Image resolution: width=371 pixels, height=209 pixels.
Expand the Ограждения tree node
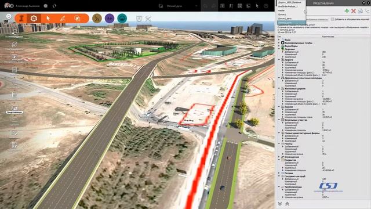[x=279, y=157]
